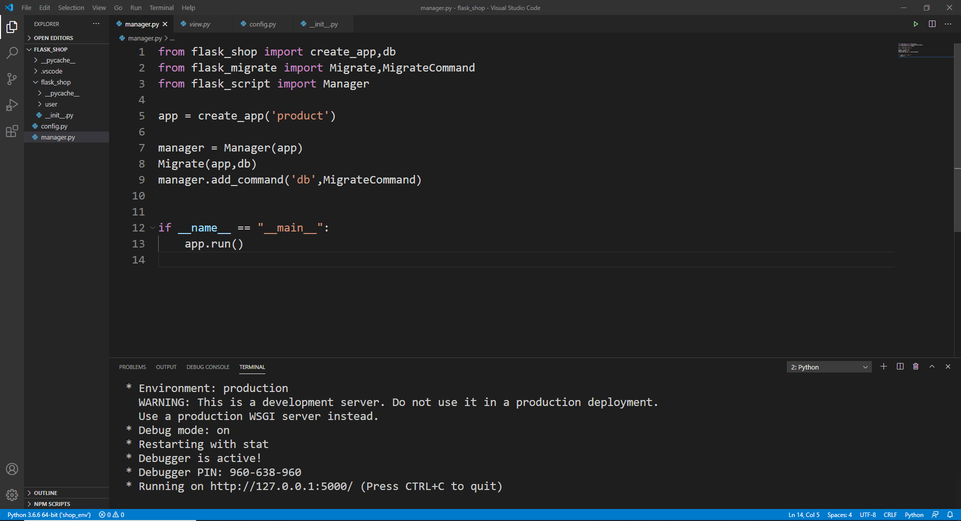The height and width of the screenshot is (521, 961).
Task: Open the Explorer view in activity bar
Action: click(12, 26)
